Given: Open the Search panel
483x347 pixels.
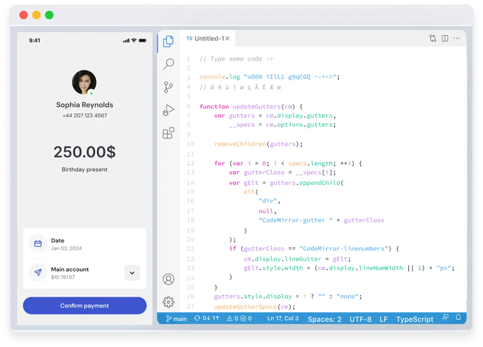Looking at the screenshot, I should click(x=168, y=64).
